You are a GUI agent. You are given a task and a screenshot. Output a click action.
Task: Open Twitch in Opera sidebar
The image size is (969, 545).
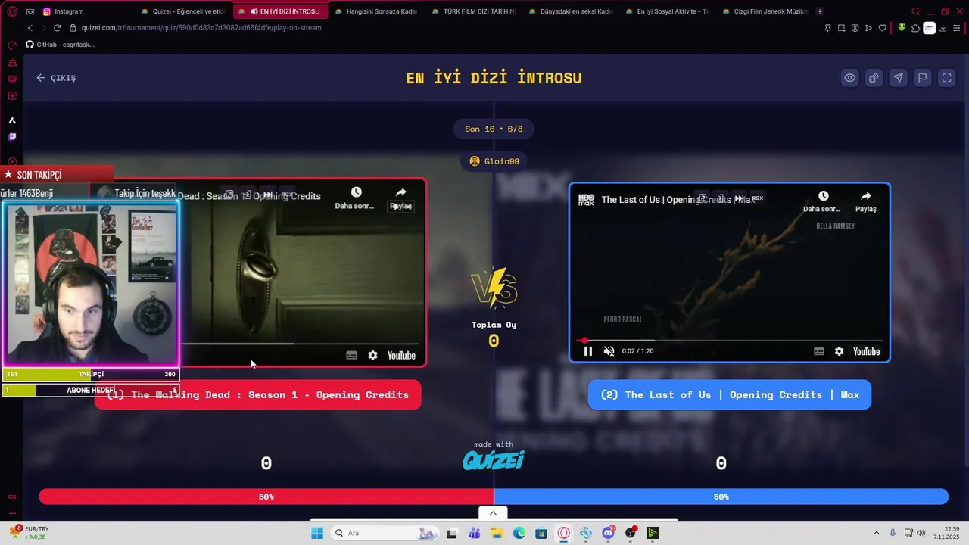coord(12,137)
